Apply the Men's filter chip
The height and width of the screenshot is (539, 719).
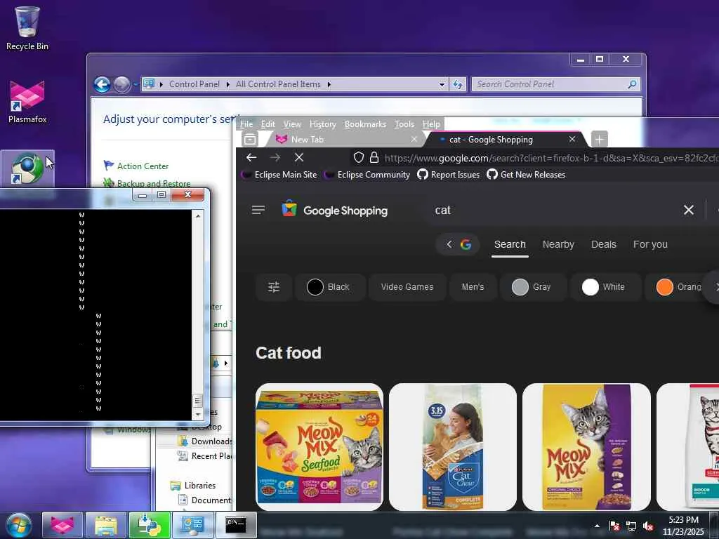473,287
